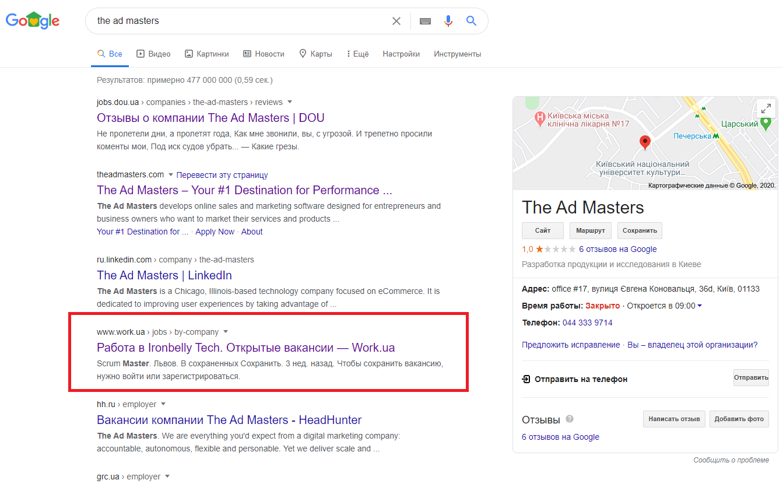Click the Написать отзыв button
Image resolution: width=783 pixels, height=487 pixels.
[674, 419]
